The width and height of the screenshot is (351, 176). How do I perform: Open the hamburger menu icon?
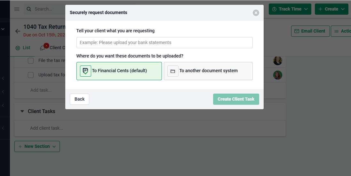click(x=17, y=9)
